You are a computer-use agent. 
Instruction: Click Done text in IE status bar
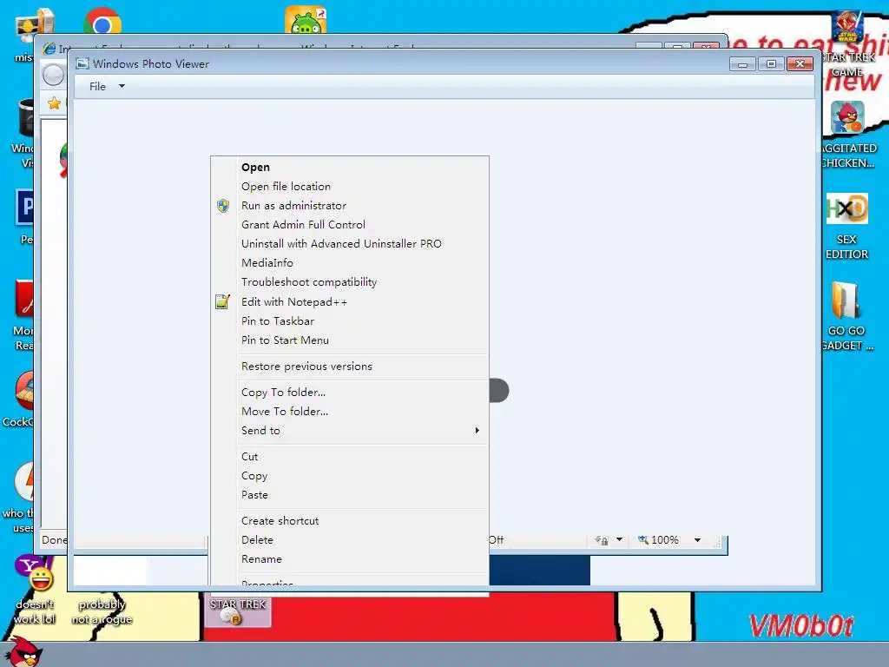click(x=54, y=540)
